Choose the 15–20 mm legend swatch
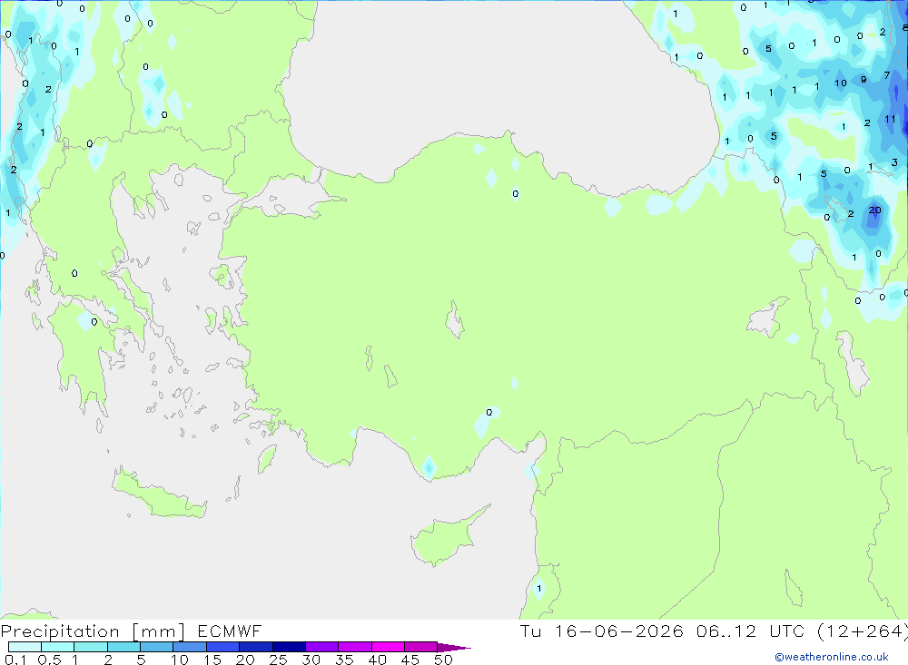The image size is (908, 665). [222, 647]
